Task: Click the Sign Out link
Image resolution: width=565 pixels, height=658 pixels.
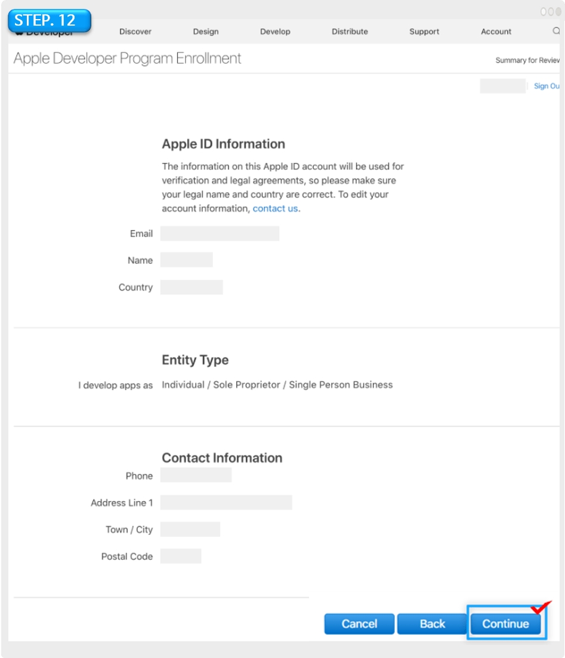Action: pyautogui.click(x=547, y=86)
